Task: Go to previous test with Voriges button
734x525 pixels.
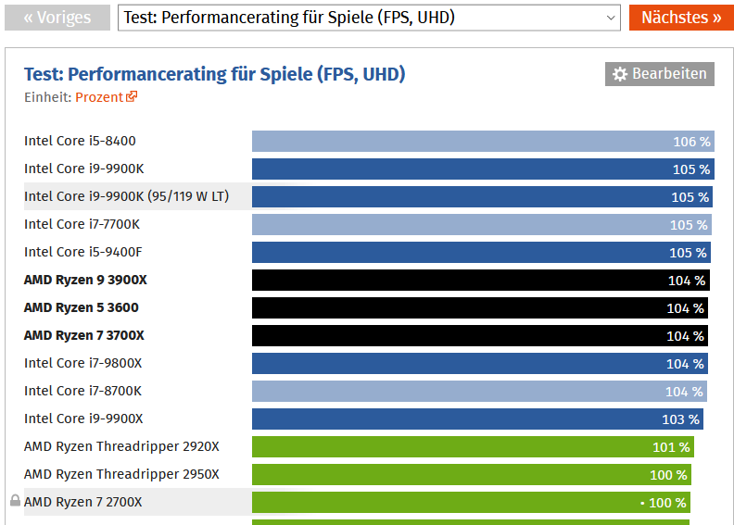Action: tap(57, 18)
